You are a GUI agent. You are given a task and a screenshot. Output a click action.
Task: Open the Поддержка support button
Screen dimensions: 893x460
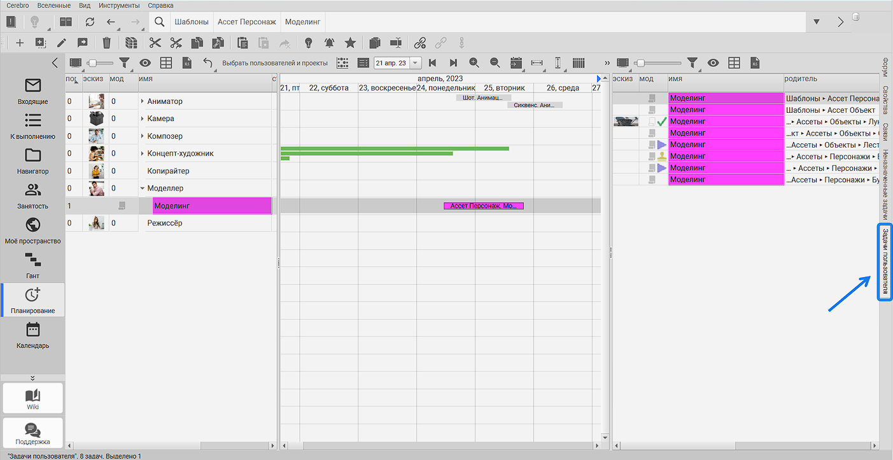pyautogui.click(x=32, y=433)
